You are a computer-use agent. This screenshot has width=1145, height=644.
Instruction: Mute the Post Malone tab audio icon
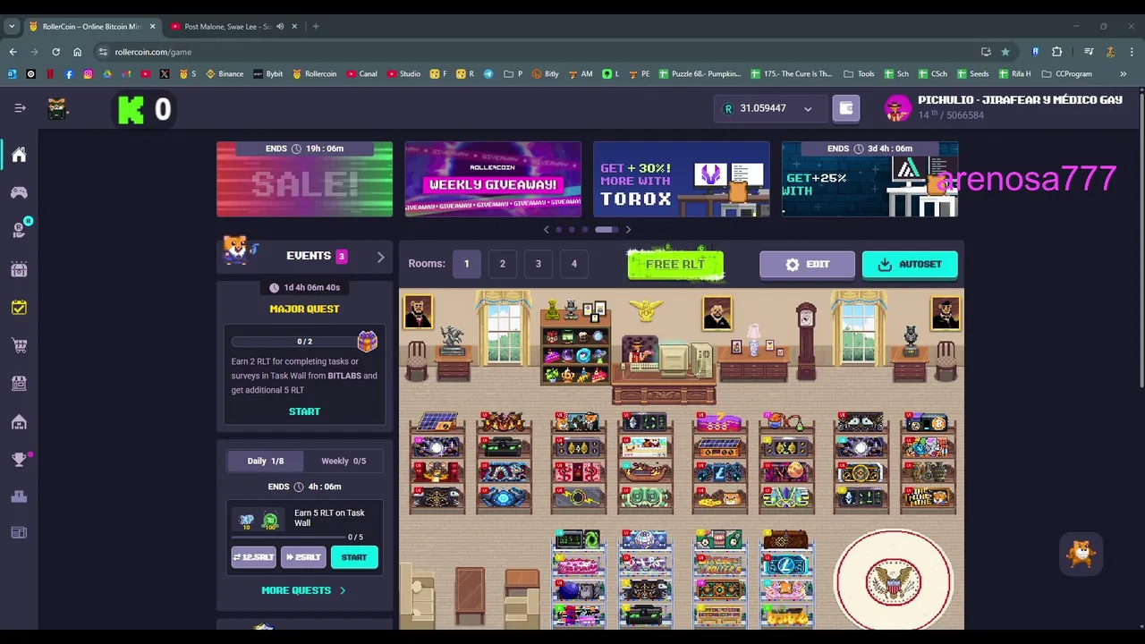coord(280,27)
